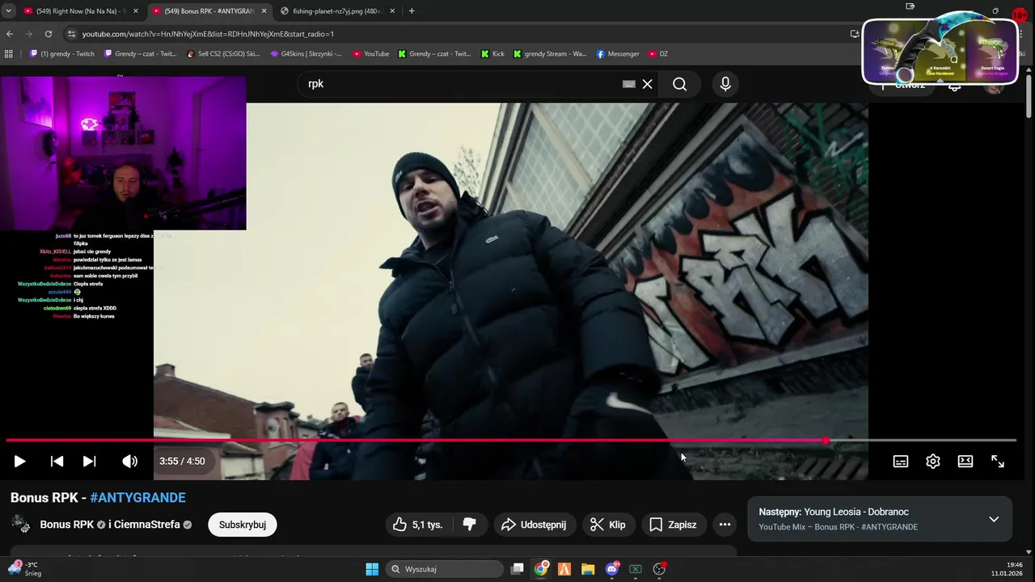This screenshot has width=1035, height=582.
Task: Open the grendy Stream - Wa... bookmark
Action: coord(551,54)
